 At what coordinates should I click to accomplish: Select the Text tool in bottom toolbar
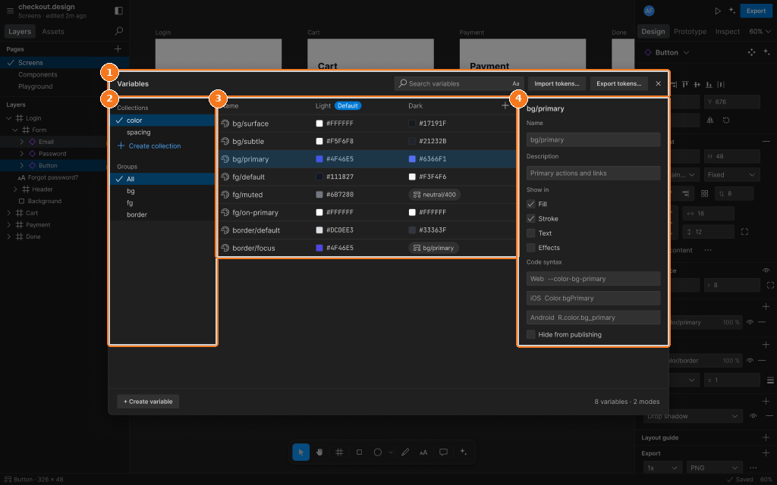click(x=423, y=452)
